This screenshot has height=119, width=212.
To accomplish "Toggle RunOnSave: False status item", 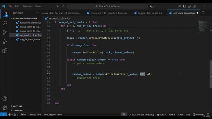I will point(53,115).
